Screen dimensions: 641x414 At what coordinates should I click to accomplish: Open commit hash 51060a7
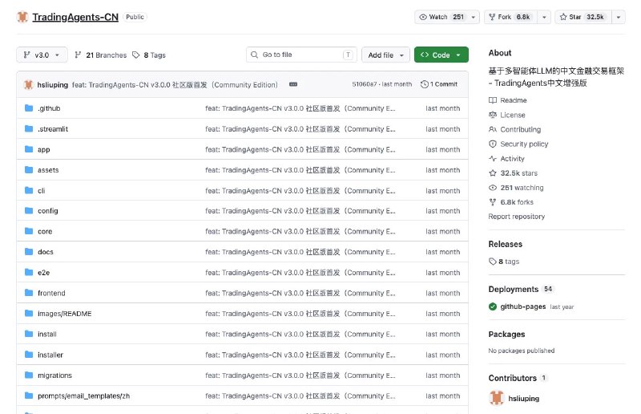click(365, 84)
